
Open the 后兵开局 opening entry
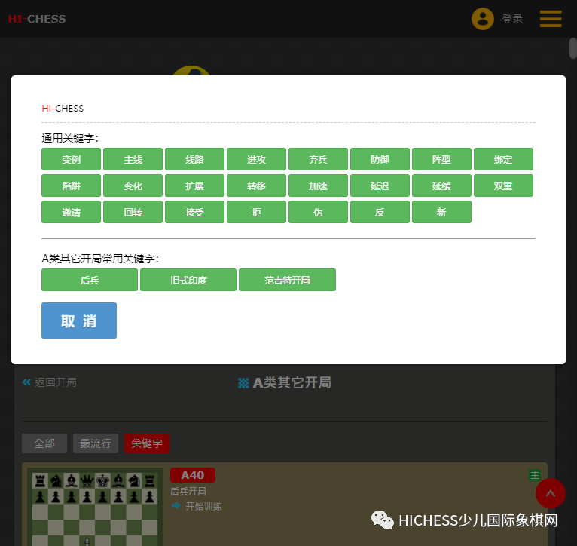pyautogui.click(x=188, y=491)
